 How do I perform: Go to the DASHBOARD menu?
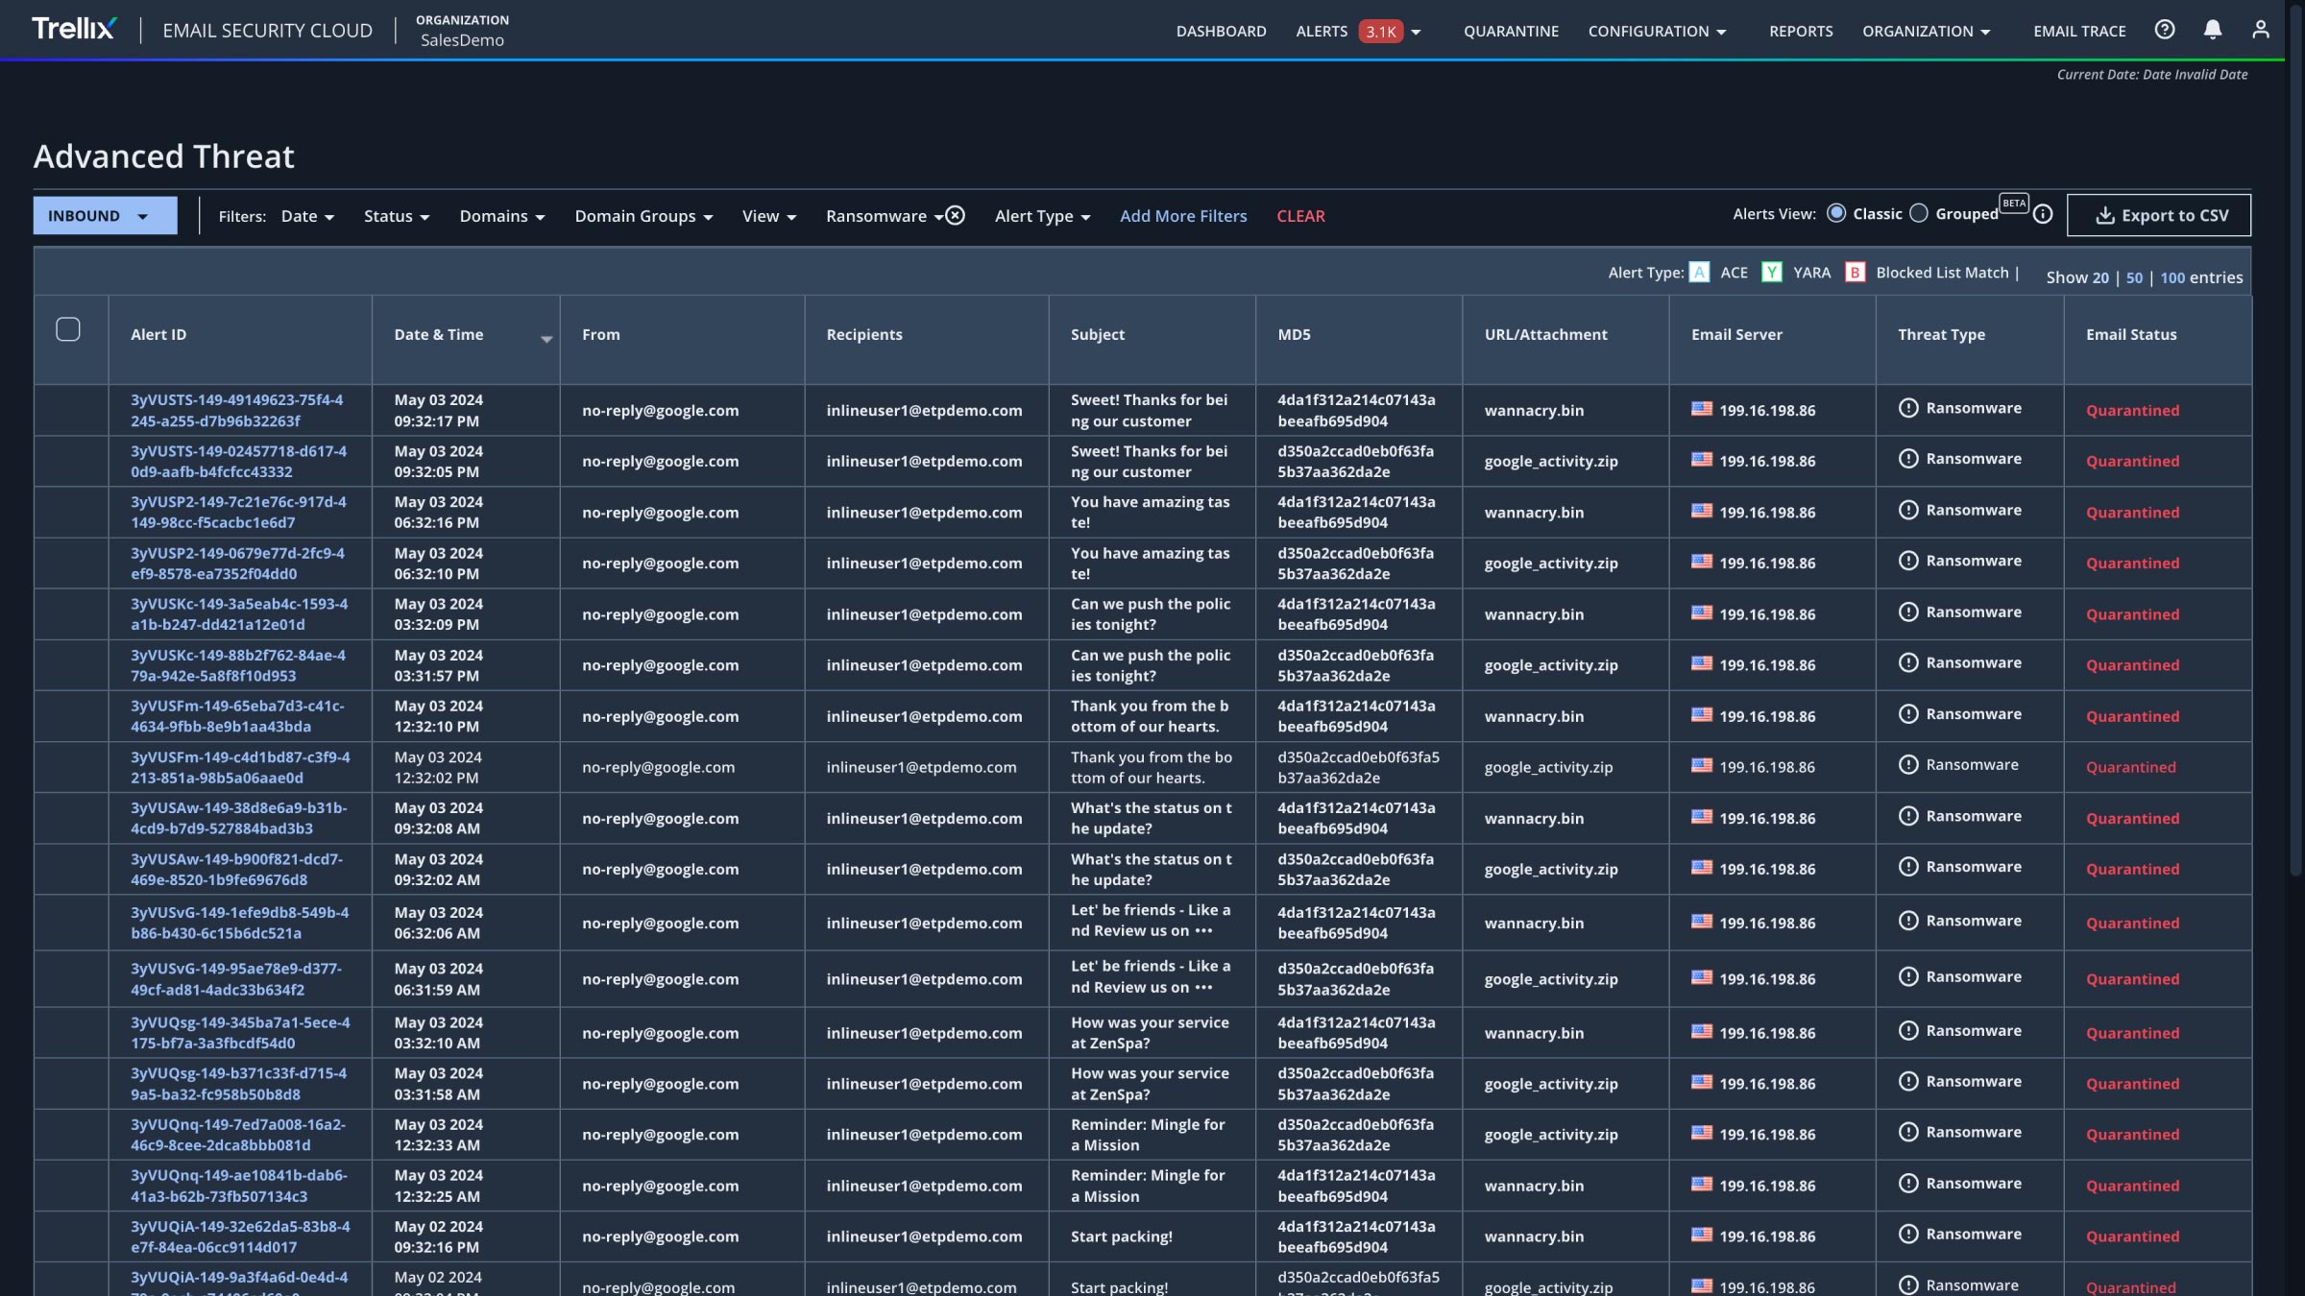tap(1221, 31)
